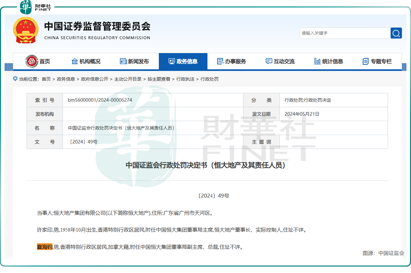Open the 专题专栏 navigation tab

coord(377,61)
